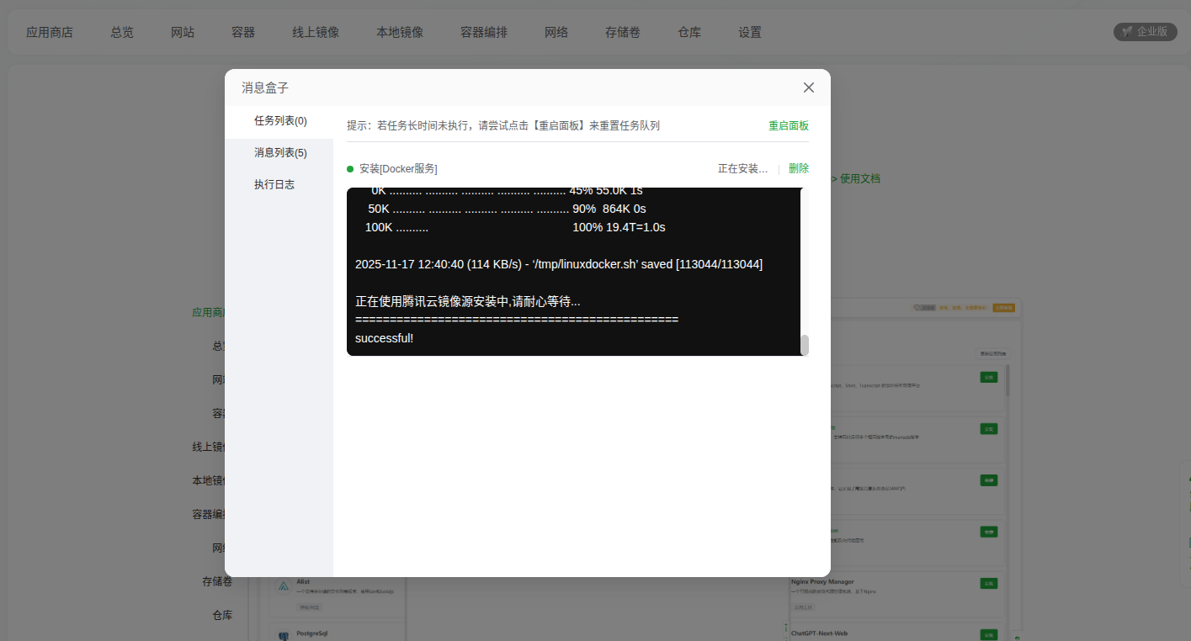
Task: Open 应用商店 in the top navigation
Action: (x=50, y=33)
